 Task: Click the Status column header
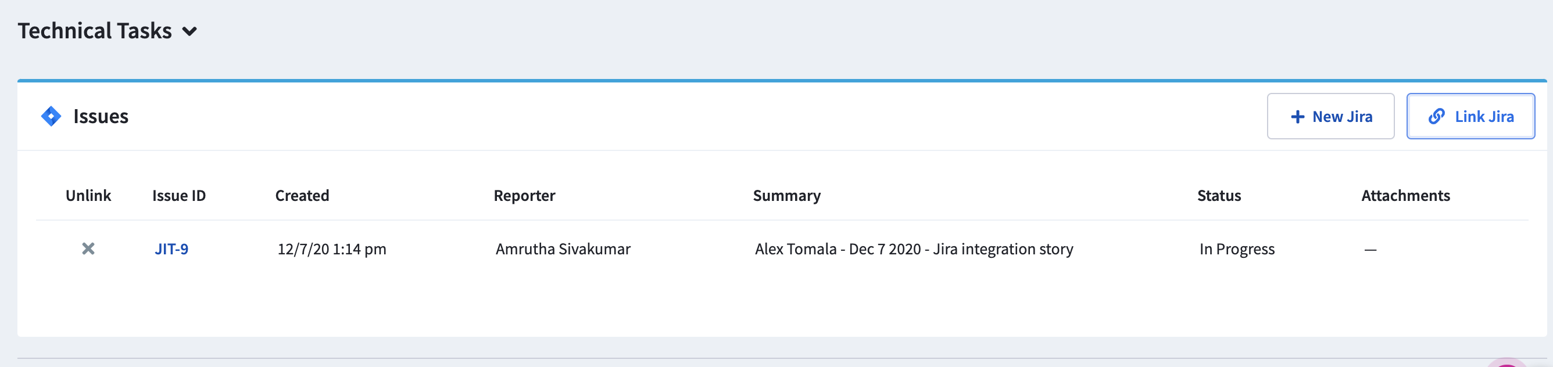click(x=1218, y=196)
